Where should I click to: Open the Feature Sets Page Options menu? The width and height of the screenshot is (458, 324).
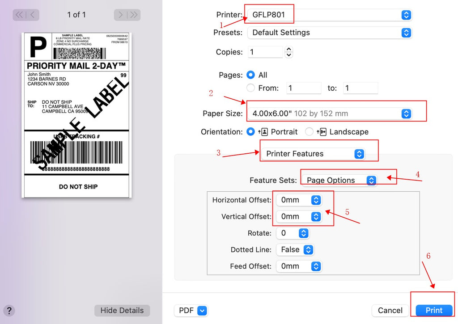coord(339,180)
